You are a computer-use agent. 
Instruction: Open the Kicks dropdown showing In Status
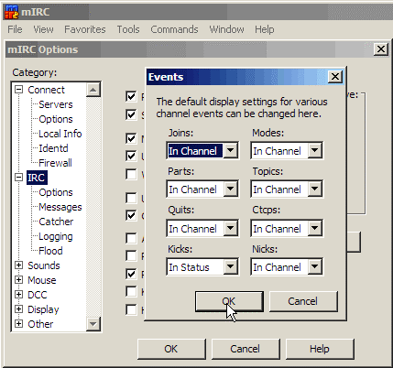point(231,266)
